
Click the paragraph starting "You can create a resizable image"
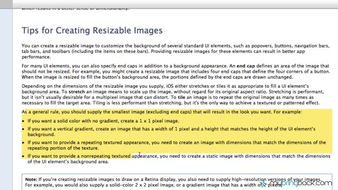tap(175, 51)
